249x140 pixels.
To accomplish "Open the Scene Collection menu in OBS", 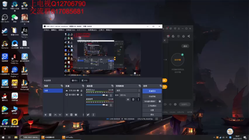I will pos(92,30).
